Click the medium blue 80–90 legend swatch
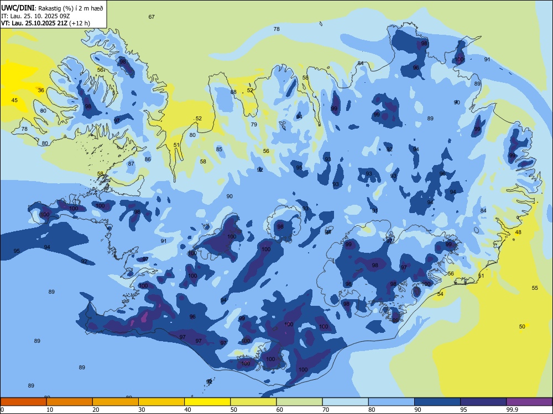Image resolution: width=553 pixels, height=414 pixels. coord(392,402)
